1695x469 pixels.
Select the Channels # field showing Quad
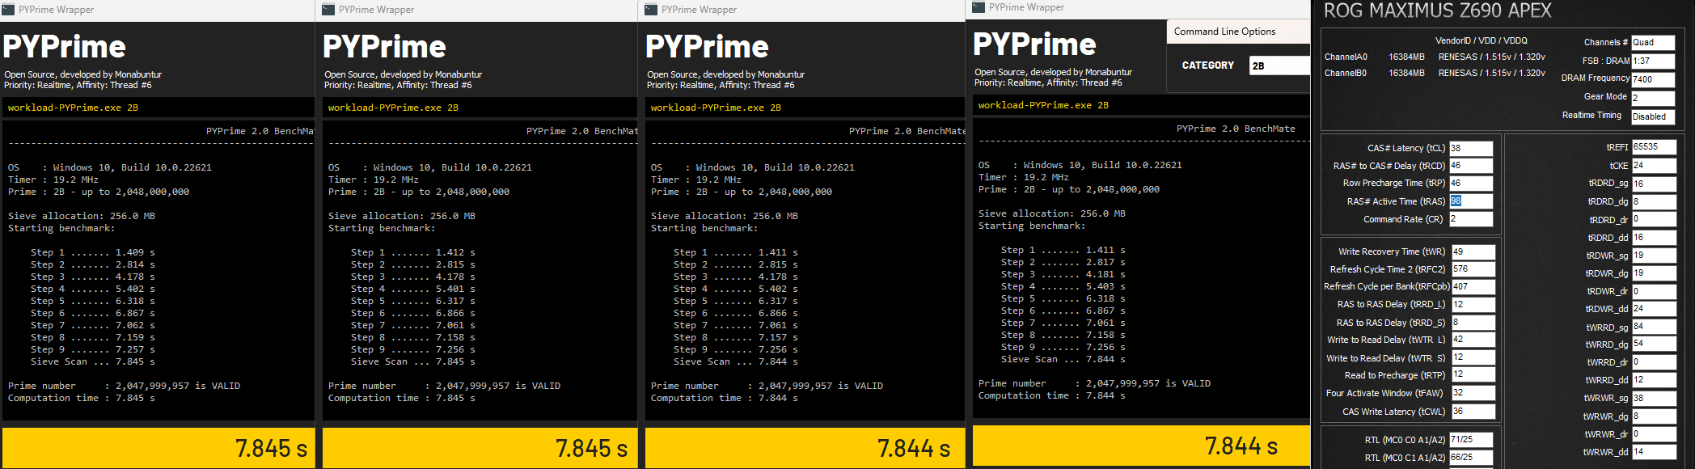click(1653, 42)
